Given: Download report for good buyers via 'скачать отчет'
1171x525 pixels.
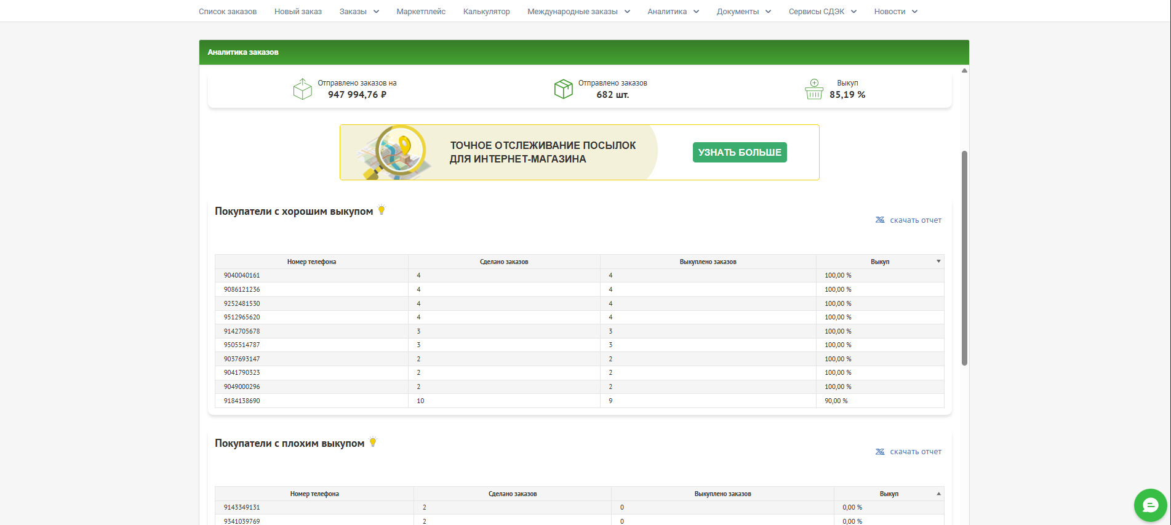Looking at the screenshot, I should (x=915, y=220).
